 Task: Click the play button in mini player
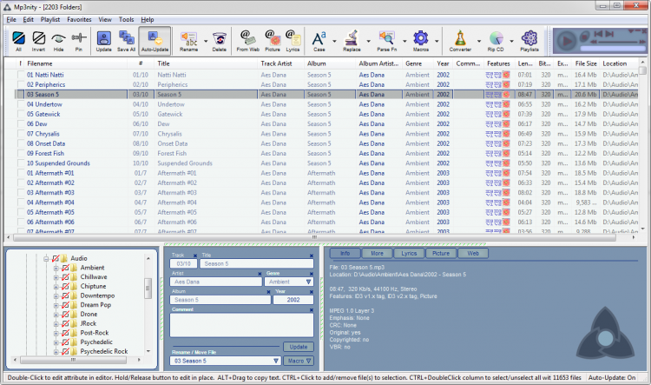click(x=566, y=41)
